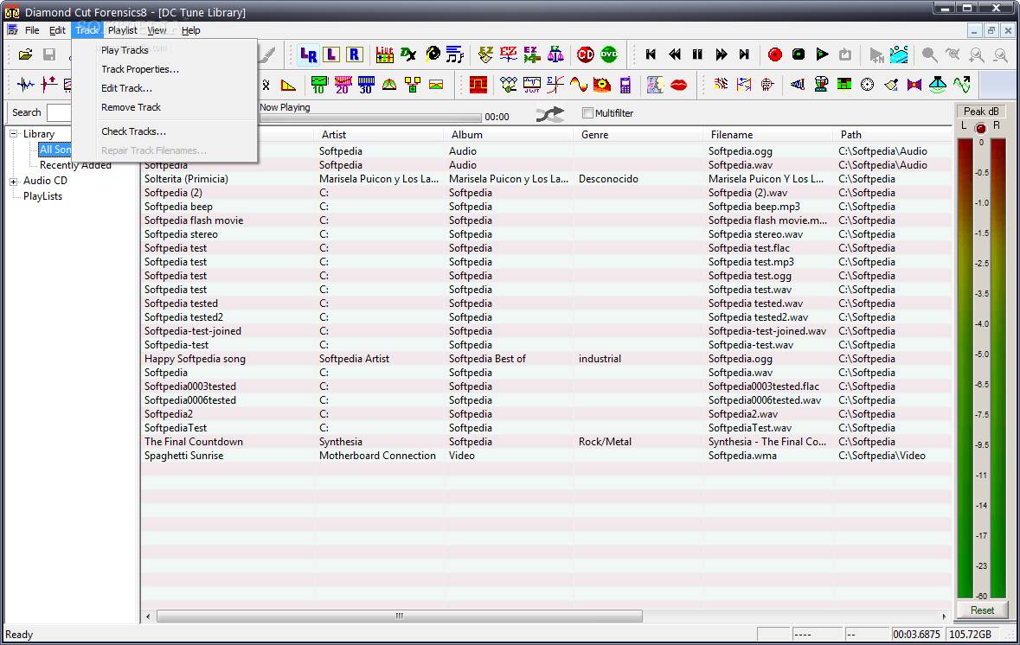
Task: Sort by the Artist column header
Action: [379, 135]
